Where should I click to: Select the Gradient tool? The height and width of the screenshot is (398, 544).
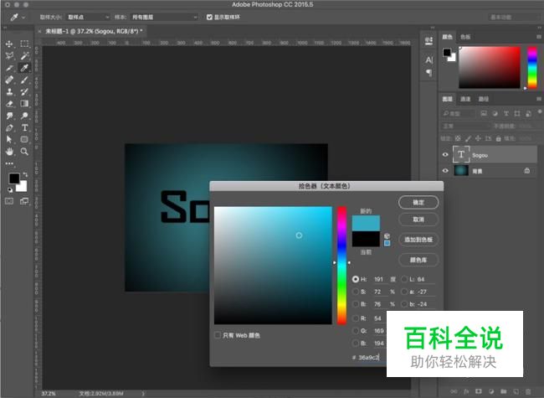point(24,104)
